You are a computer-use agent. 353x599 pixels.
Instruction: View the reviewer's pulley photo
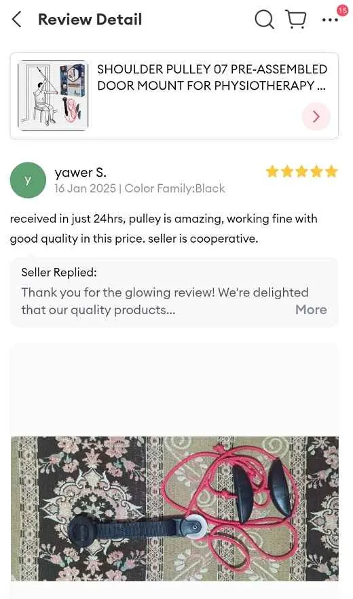174,509
